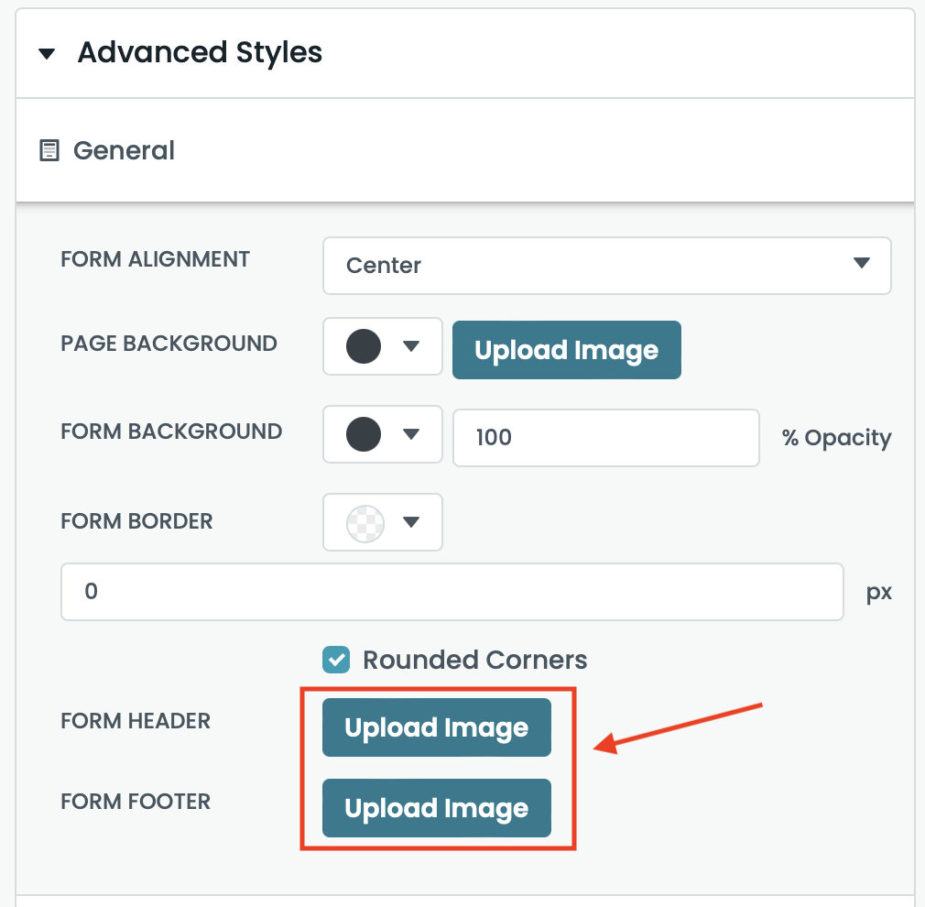The image size is (925, 907).
Task: Click the Form Background dark color circle
Action: pyautogui.click(x=364, y=433)
